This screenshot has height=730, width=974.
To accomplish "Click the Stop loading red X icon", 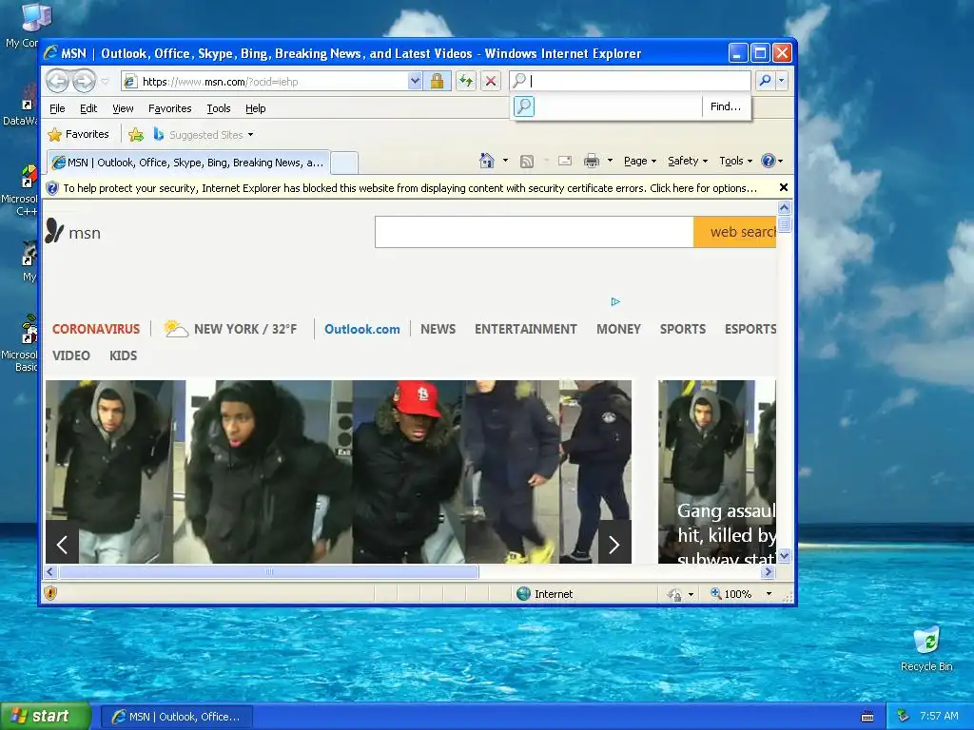I will tap(491, 81).
